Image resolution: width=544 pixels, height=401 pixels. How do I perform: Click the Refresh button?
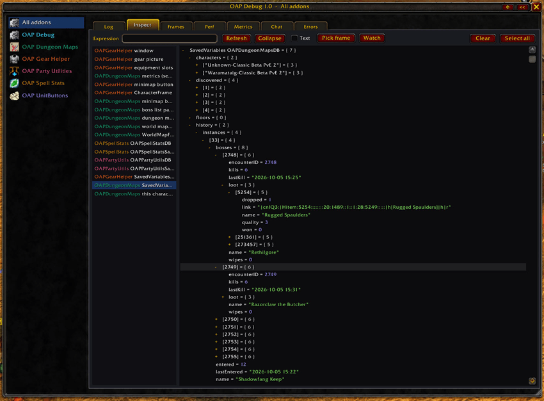point(236,38)
